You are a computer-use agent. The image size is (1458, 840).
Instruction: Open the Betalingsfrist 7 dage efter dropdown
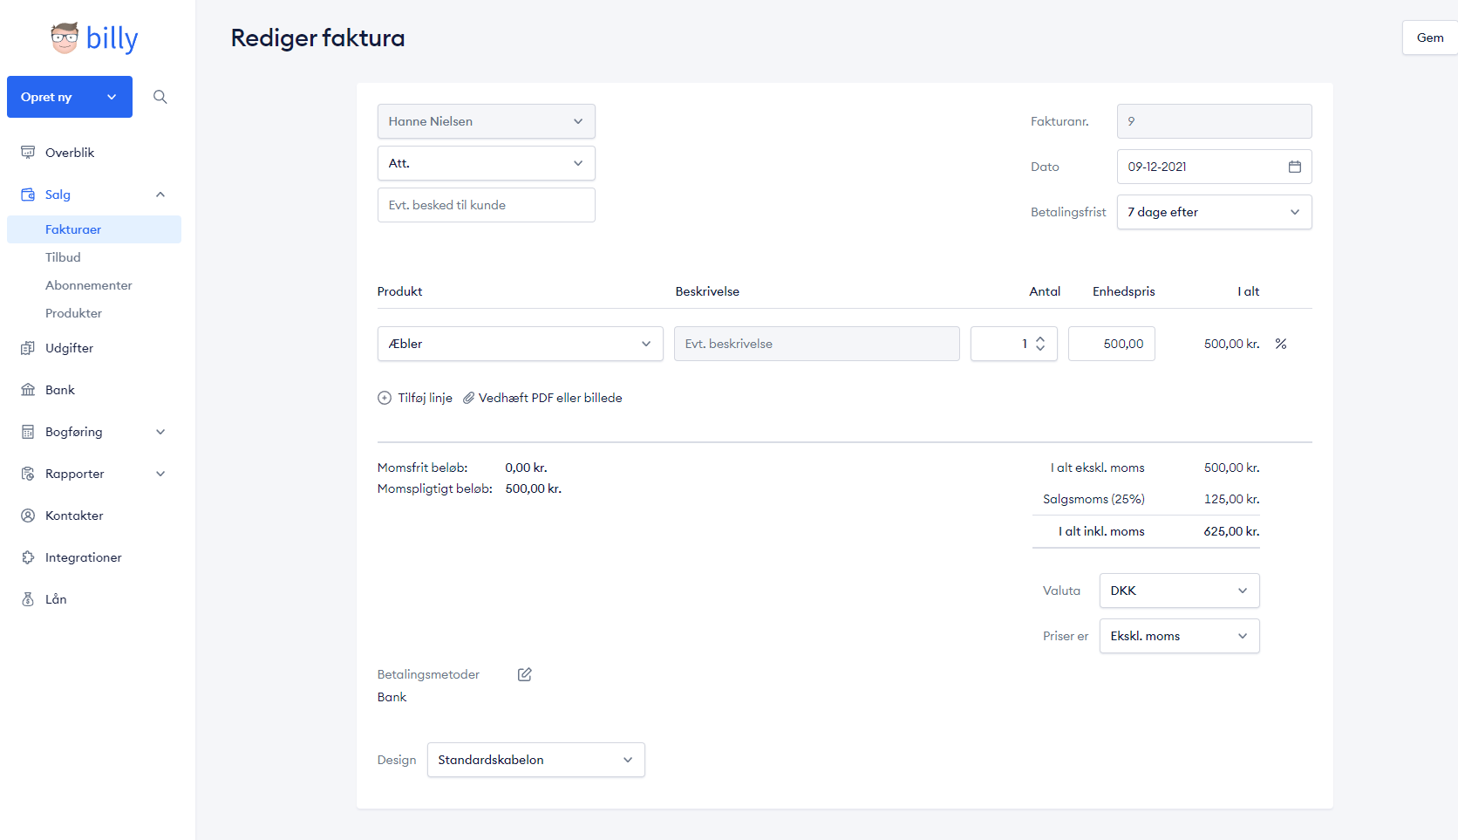[x=1215, y=212]
